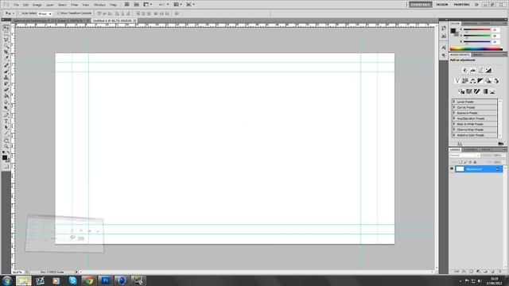Screen dimensions: 509x286
Task: Add a Hue/Saturation adjustment layer
Action: pyautogui.click(x=464, y=81)
